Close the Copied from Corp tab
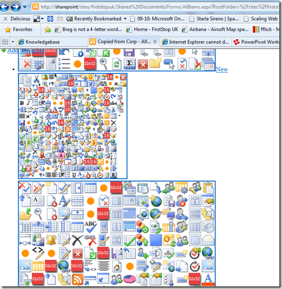Image resolution: width=282 pixels, height=289 pixels. click(155, 42)
